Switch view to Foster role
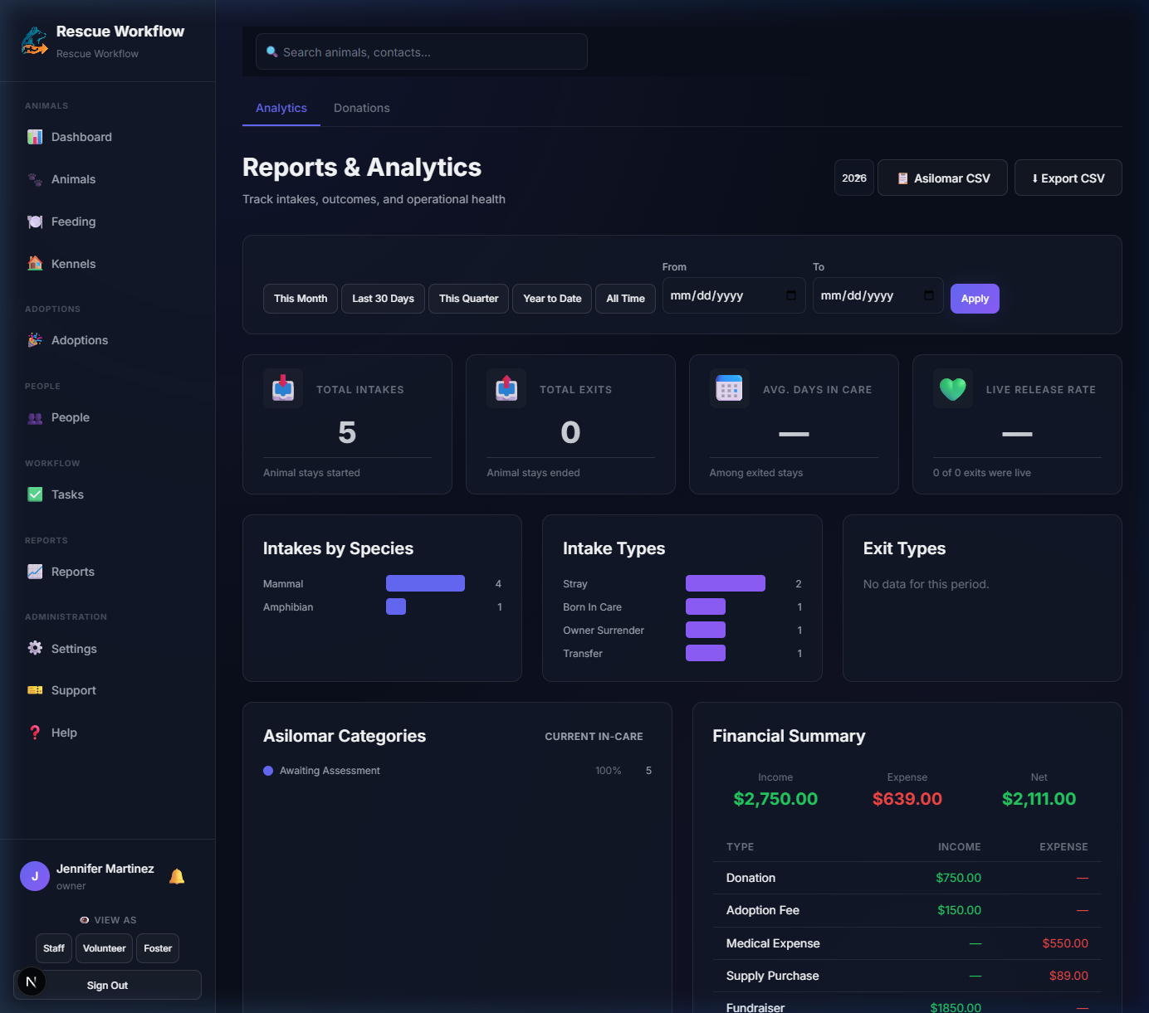 click(158, 948)
